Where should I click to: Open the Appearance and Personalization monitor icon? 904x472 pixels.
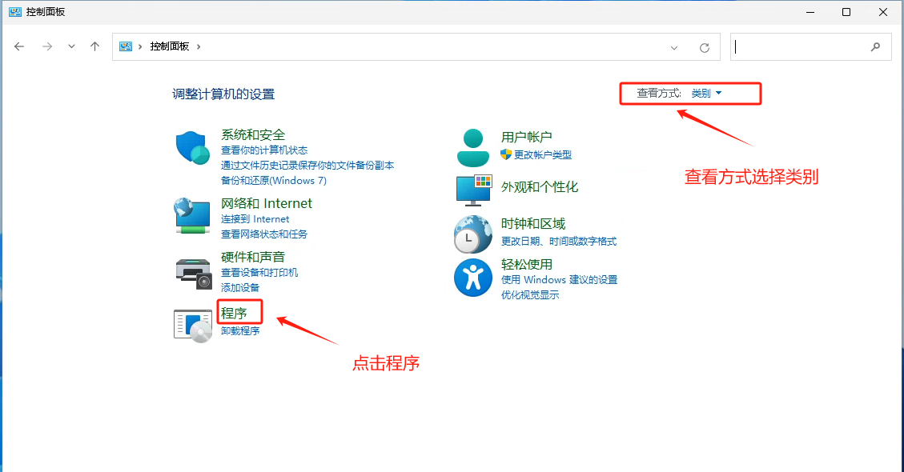point(472,189)
